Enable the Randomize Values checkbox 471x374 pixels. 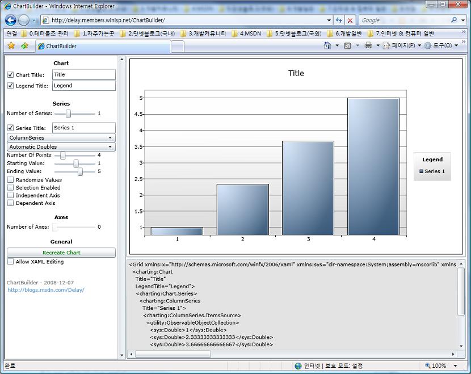coord(11,180)
